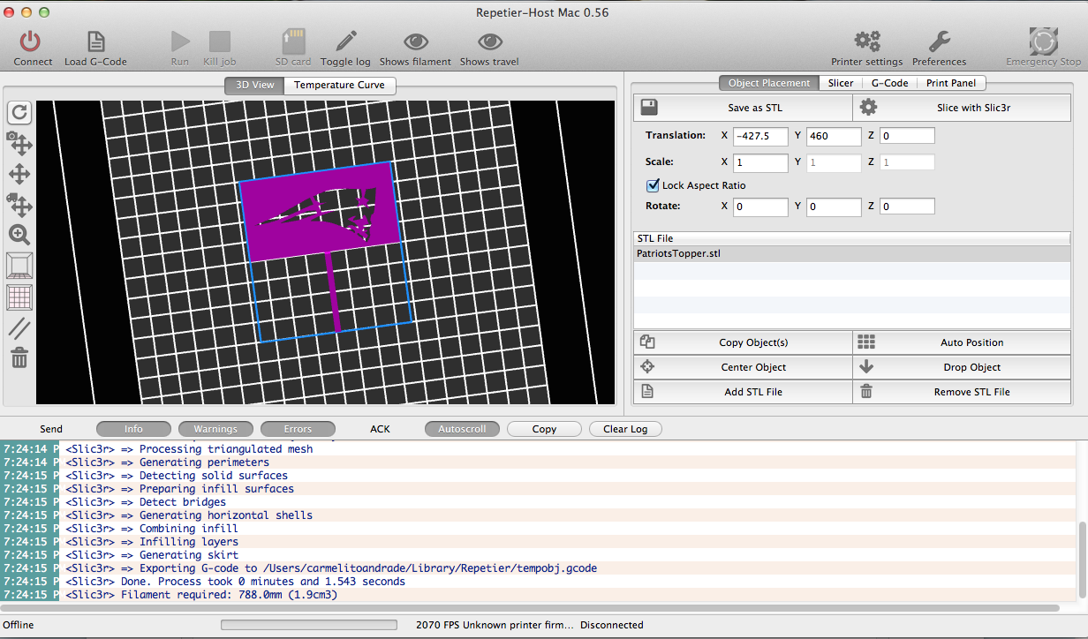The image size is (1088, 639).
Task: Click the Translation Z input field
Action: (x=907, y=136)
